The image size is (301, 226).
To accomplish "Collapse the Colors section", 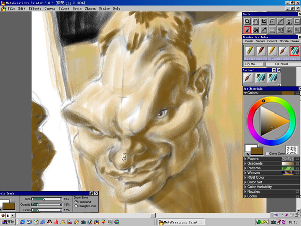I will (245, 93).
